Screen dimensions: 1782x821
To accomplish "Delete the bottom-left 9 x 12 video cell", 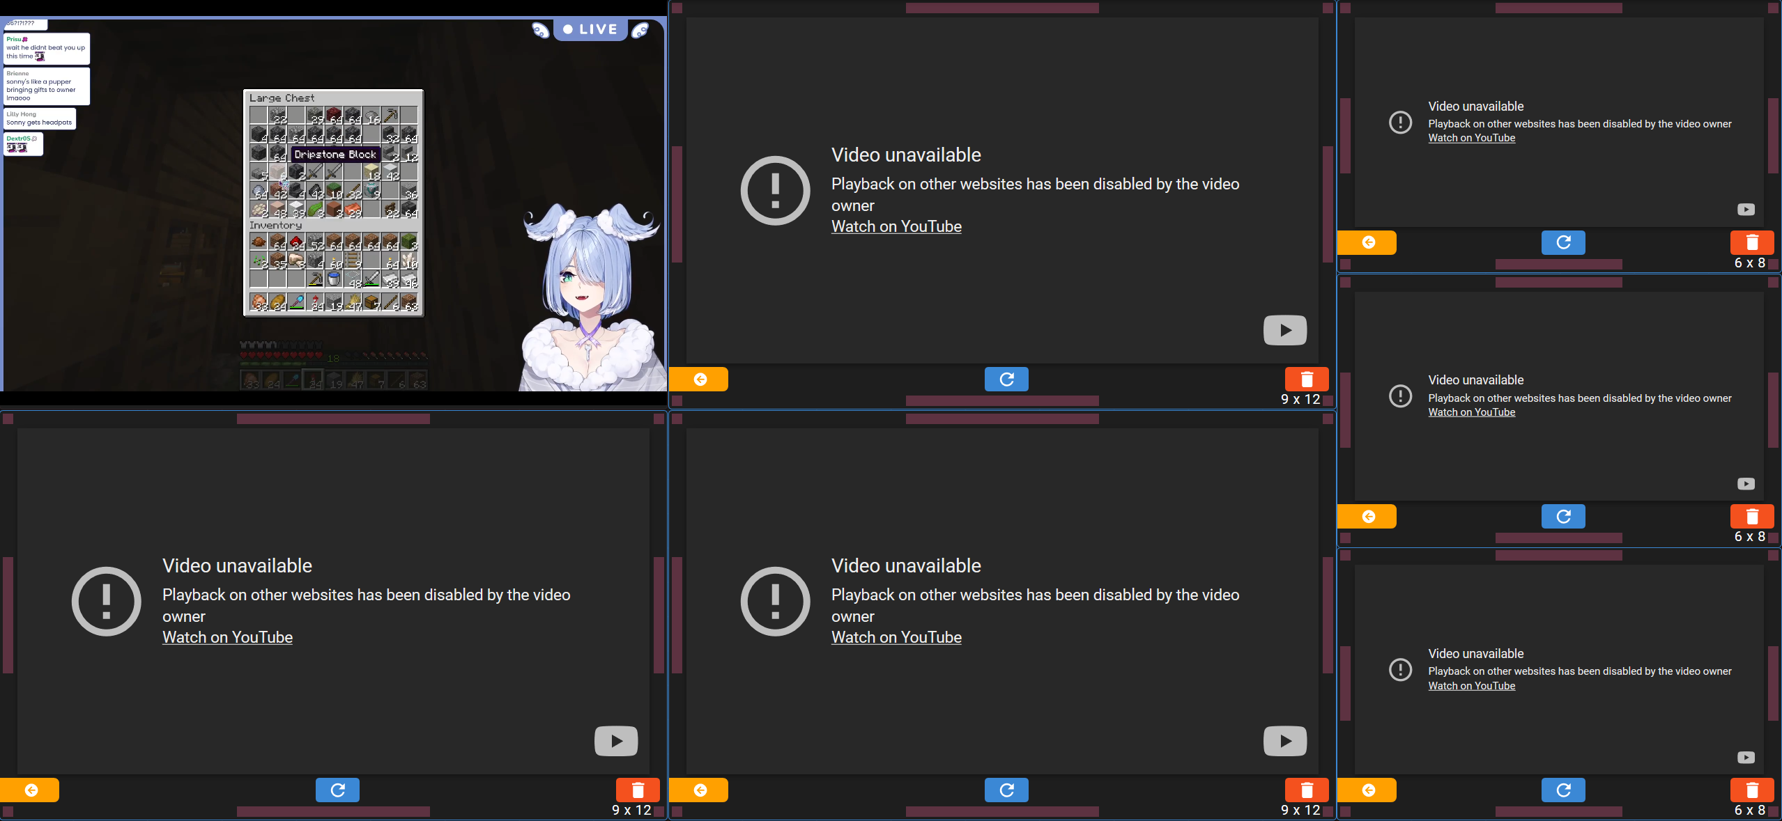I will [638, 790].
